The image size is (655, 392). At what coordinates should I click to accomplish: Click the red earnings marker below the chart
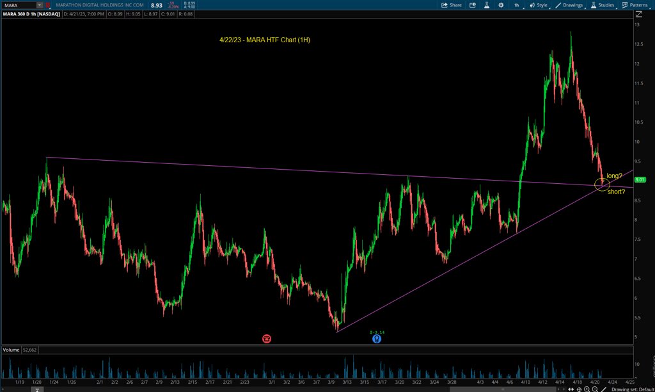267,338
